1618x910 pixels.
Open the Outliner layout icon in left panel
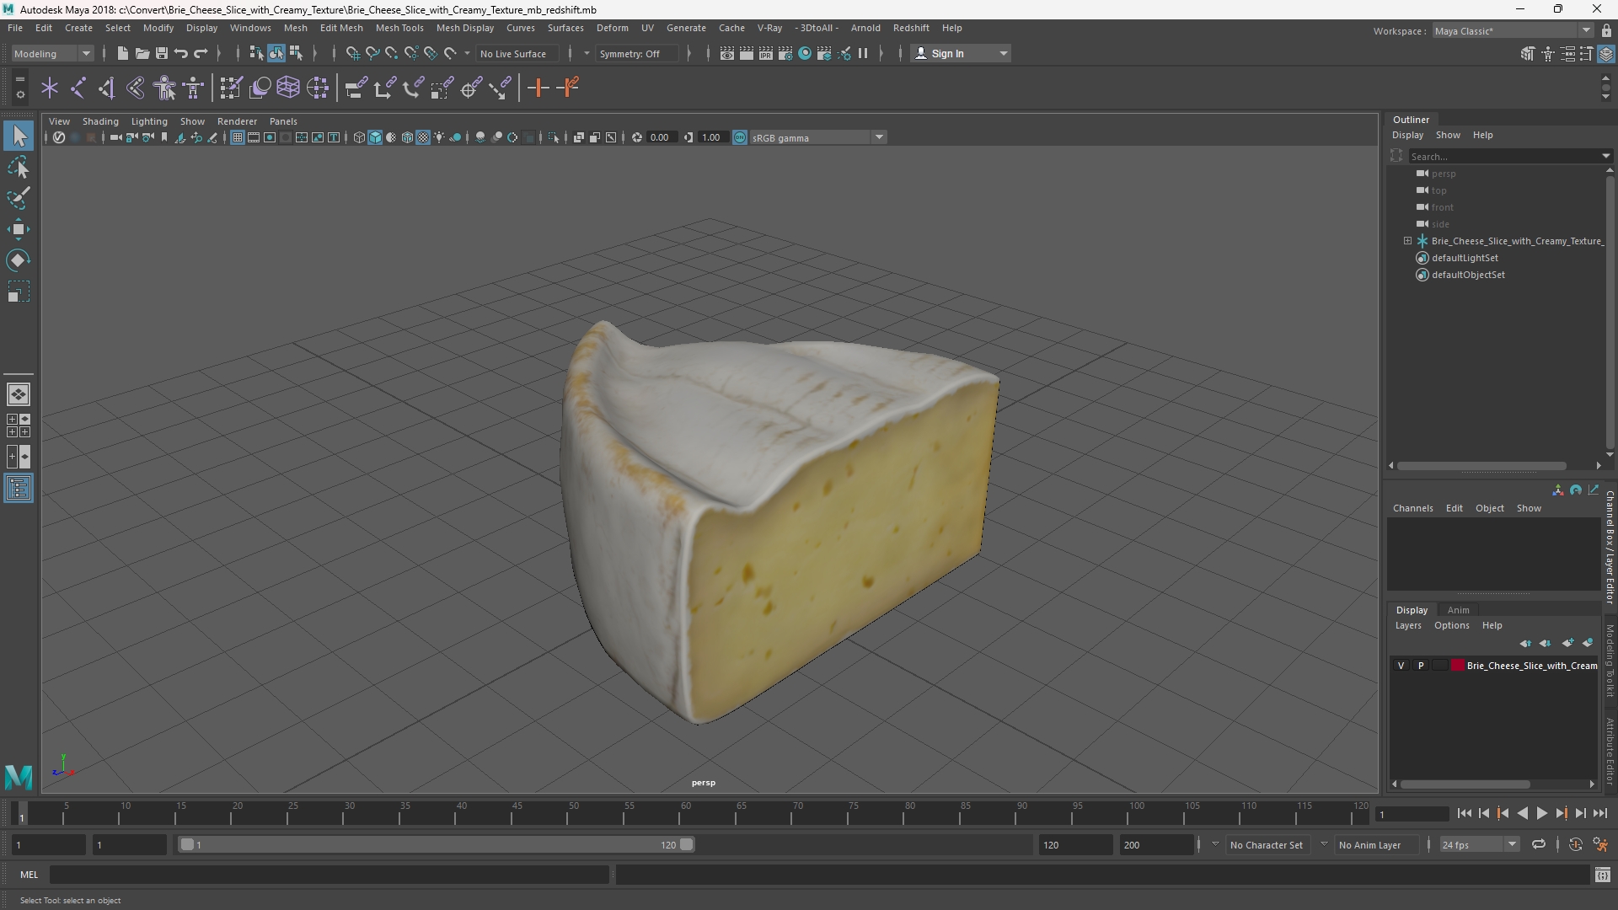pos(19,488)
